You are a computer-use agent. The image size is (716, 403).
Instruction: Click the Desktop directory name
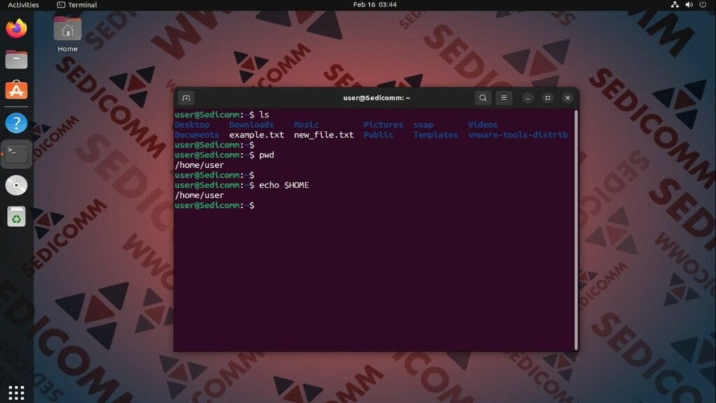pos(192,125)
